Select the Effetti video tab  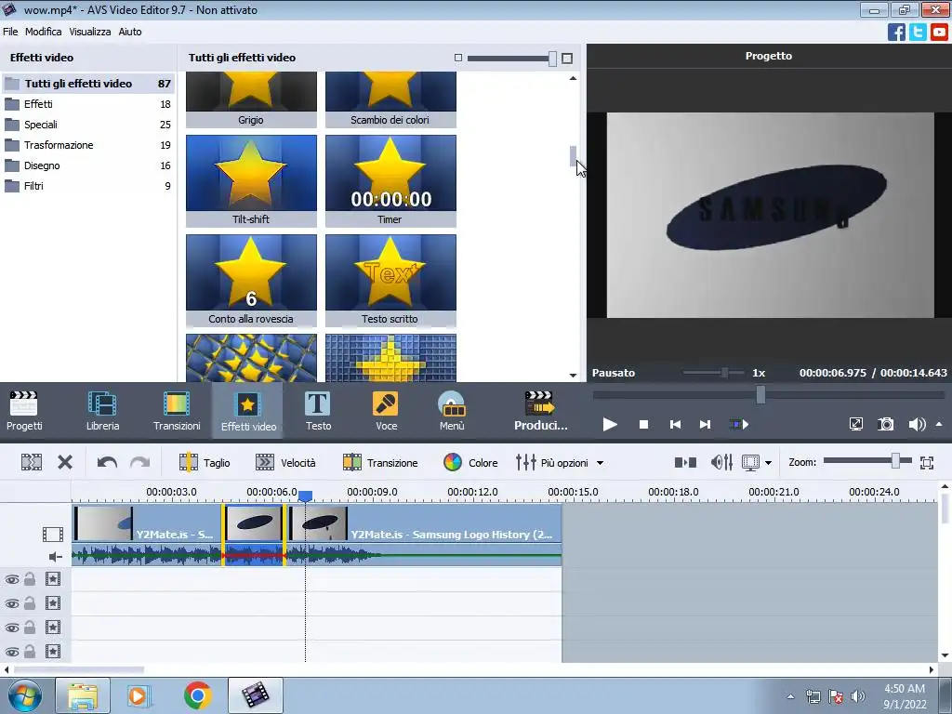[x=247, y=411]
